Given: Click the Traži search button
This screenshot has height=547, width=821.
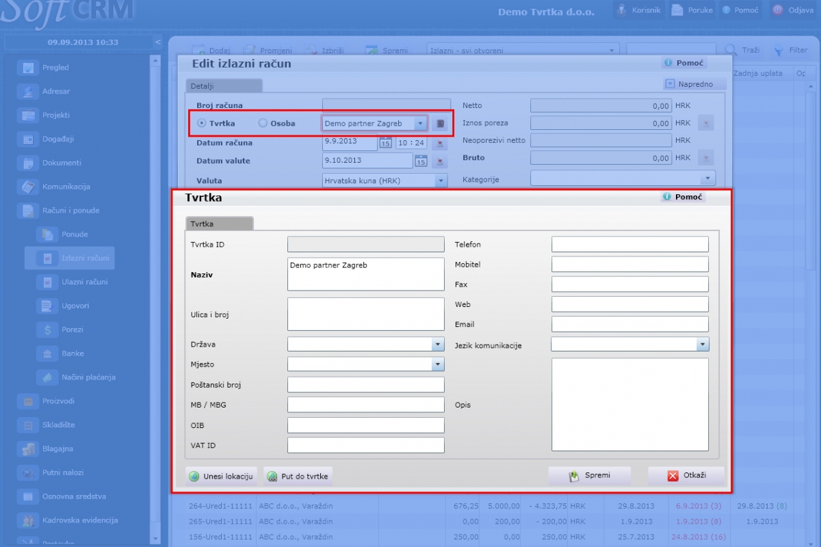Looking at the screenshot, I should click(743, 51).
